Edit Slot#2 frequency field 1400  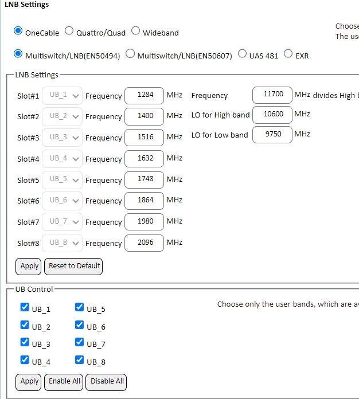144,116
